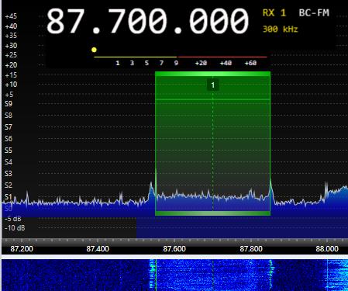348x291 pixels.
Task: Click the +20 mark on S-meter scale
Action: 201,63
